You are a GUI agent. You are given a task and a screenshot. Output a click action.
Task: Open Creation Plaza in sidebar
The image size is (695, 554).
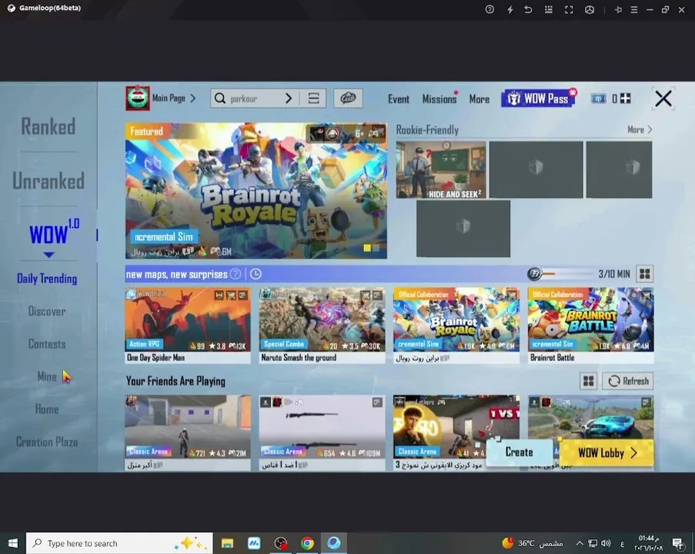47,442
